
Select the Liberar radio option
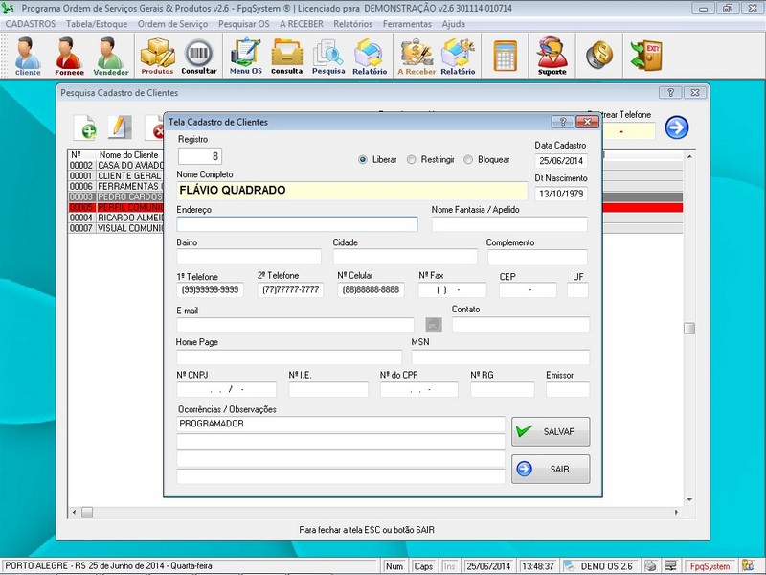pos(364,159)
